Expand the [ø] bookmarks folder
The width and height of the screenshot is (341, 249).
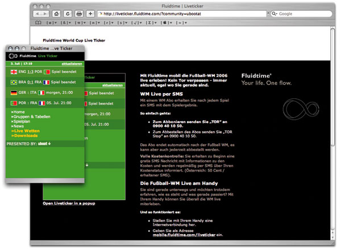(52, 23)
